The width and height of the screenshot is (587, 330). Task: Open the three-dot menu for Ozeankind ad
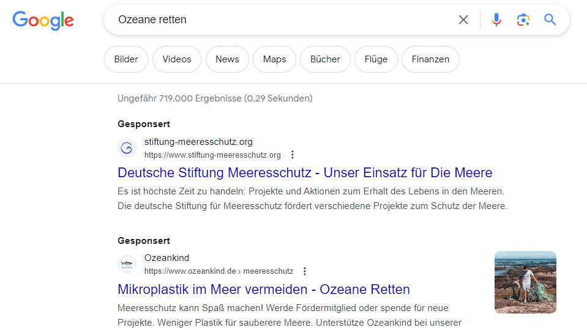(x=305, y=271)
